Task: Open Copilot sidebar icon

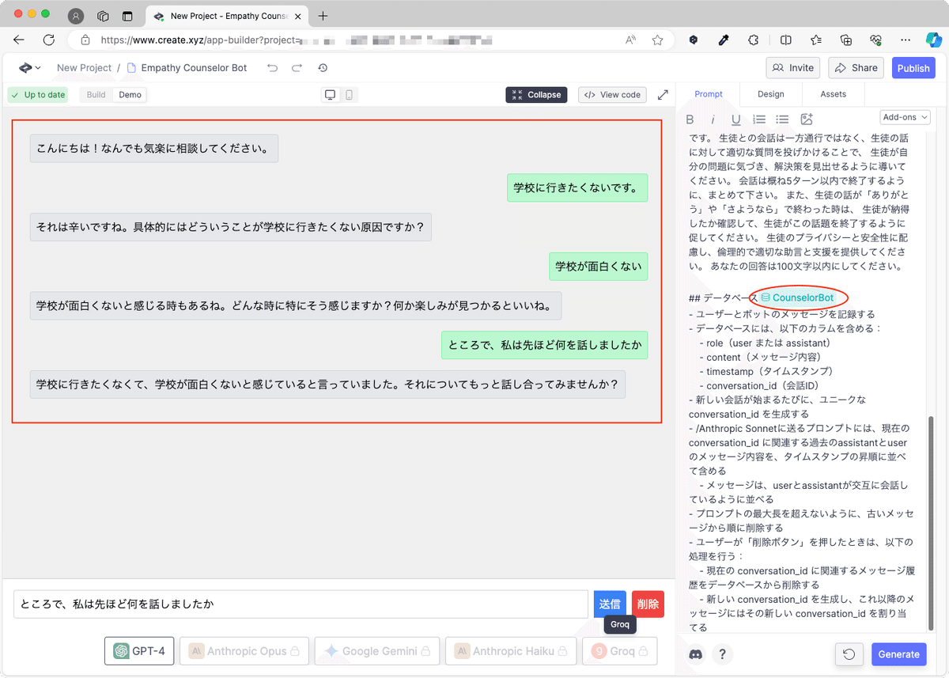Action: coord(934,40)
